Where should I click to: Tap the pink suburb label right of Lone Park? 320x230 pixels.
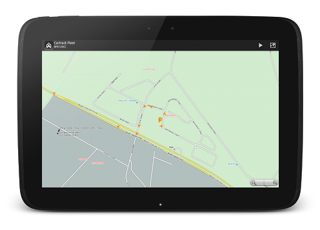pyautogui.click(x=97, y=163)
